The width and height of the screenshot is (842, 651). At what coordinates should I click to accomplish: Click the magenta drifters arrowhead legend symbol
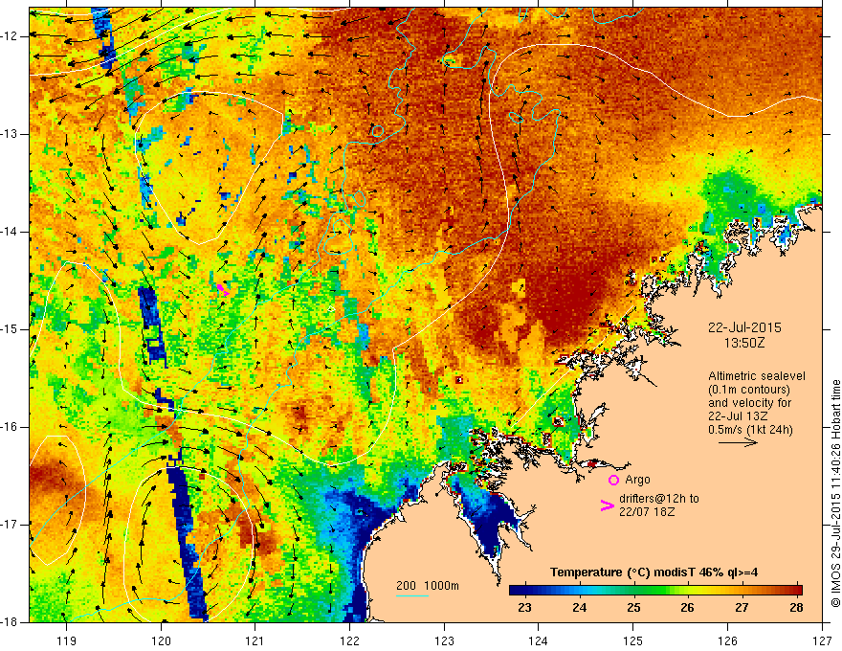[x=608, y=505]
